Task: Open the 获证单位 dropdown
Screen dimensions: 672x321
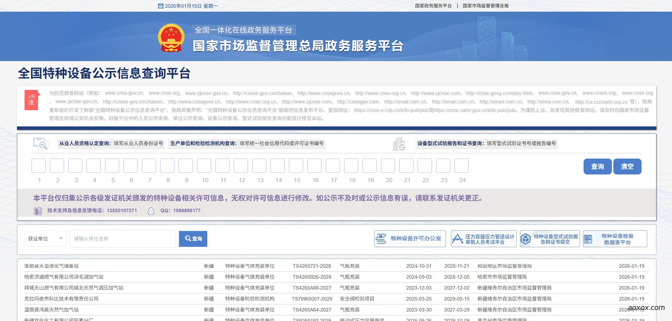Action: coord(45,239)
